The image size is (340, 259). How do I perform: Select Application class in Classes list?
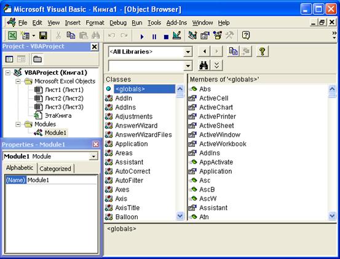click(132, 144)
